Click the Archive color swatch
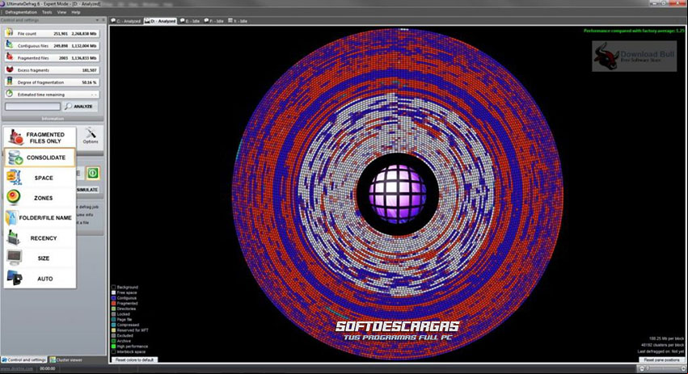688x374 pixels. coord(114,341)
